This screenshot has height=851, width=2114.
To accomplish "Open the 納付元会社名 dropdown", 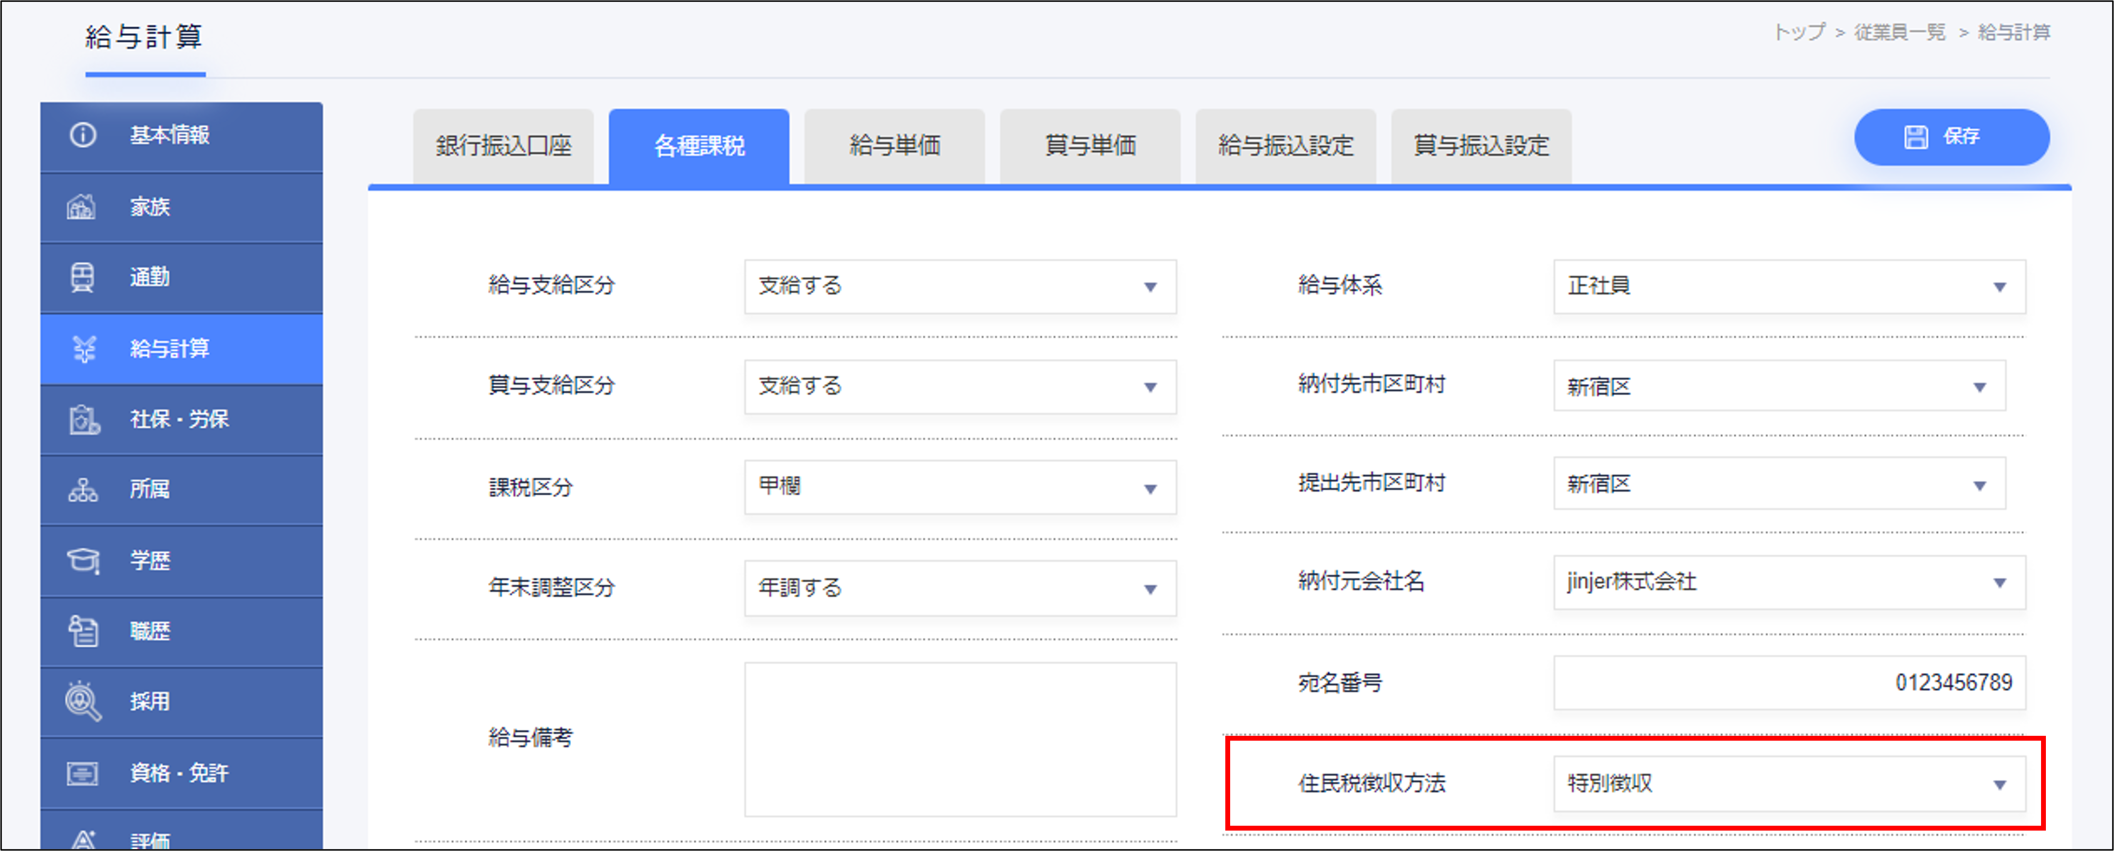I will click(x=1790, y=583).
